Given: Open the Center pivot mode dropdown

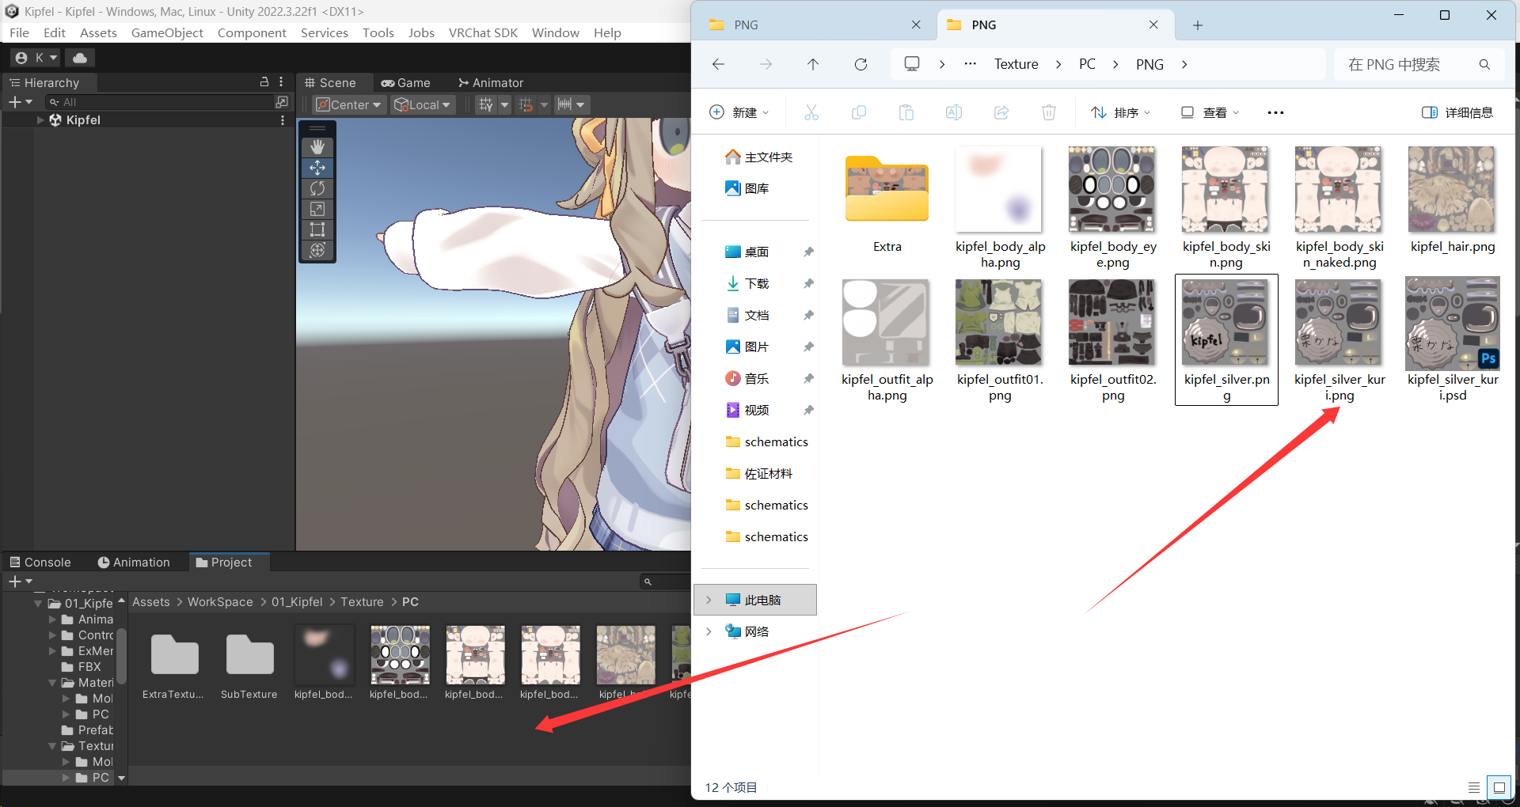Looking at the screenshot, I should tap(349, 104).
